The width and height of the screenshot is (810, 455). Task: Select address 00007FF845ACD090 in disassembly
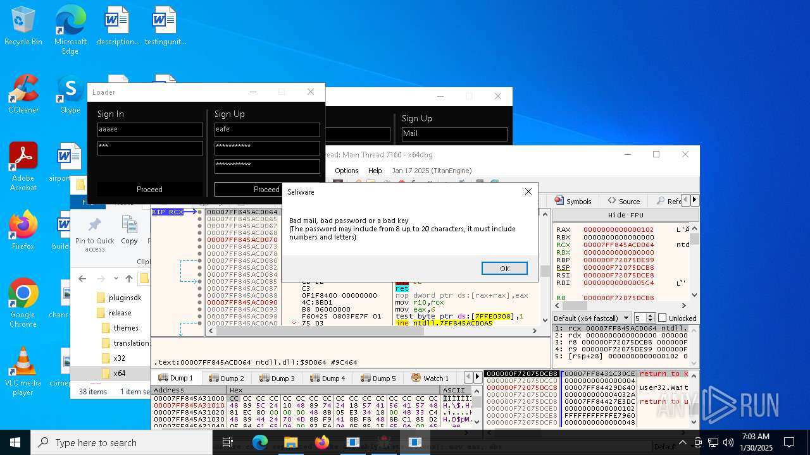[242, 302]
